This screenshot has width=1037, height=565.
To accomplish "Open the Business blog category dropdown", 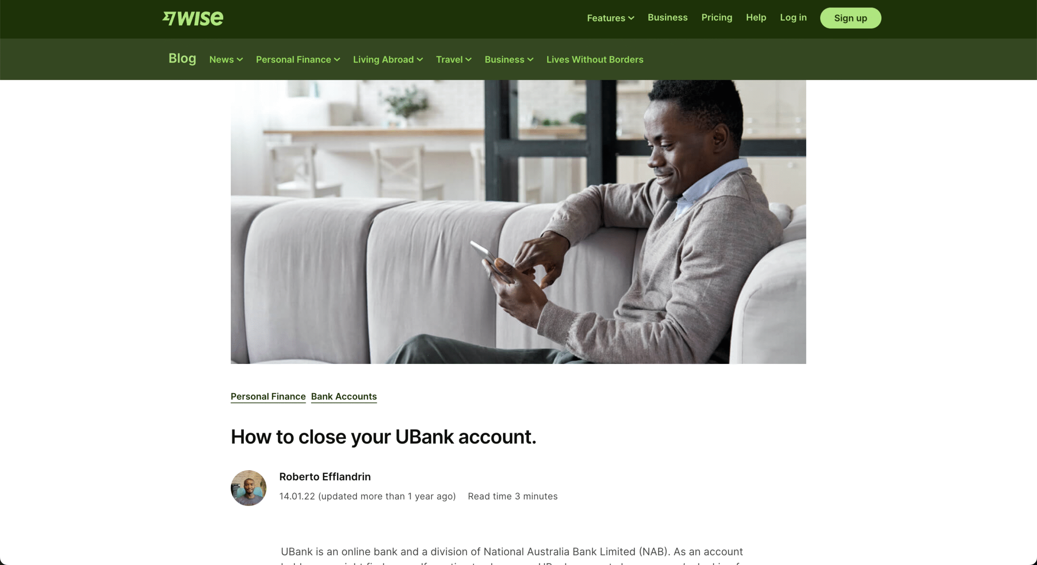I will point(509,60).
